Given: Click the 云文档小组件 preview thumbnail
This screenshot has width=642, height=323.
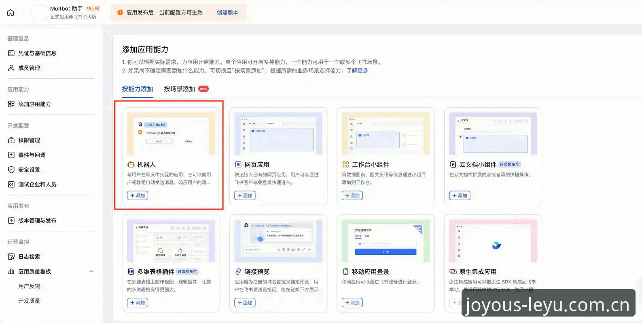Looking at the screenshot, I should point(493,134).
